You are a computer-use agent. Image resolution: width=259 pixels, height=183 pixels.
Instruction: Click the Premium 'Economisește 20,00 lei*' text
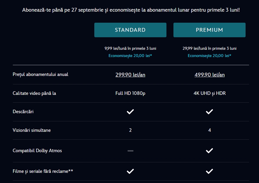click(x=209, y=55)
